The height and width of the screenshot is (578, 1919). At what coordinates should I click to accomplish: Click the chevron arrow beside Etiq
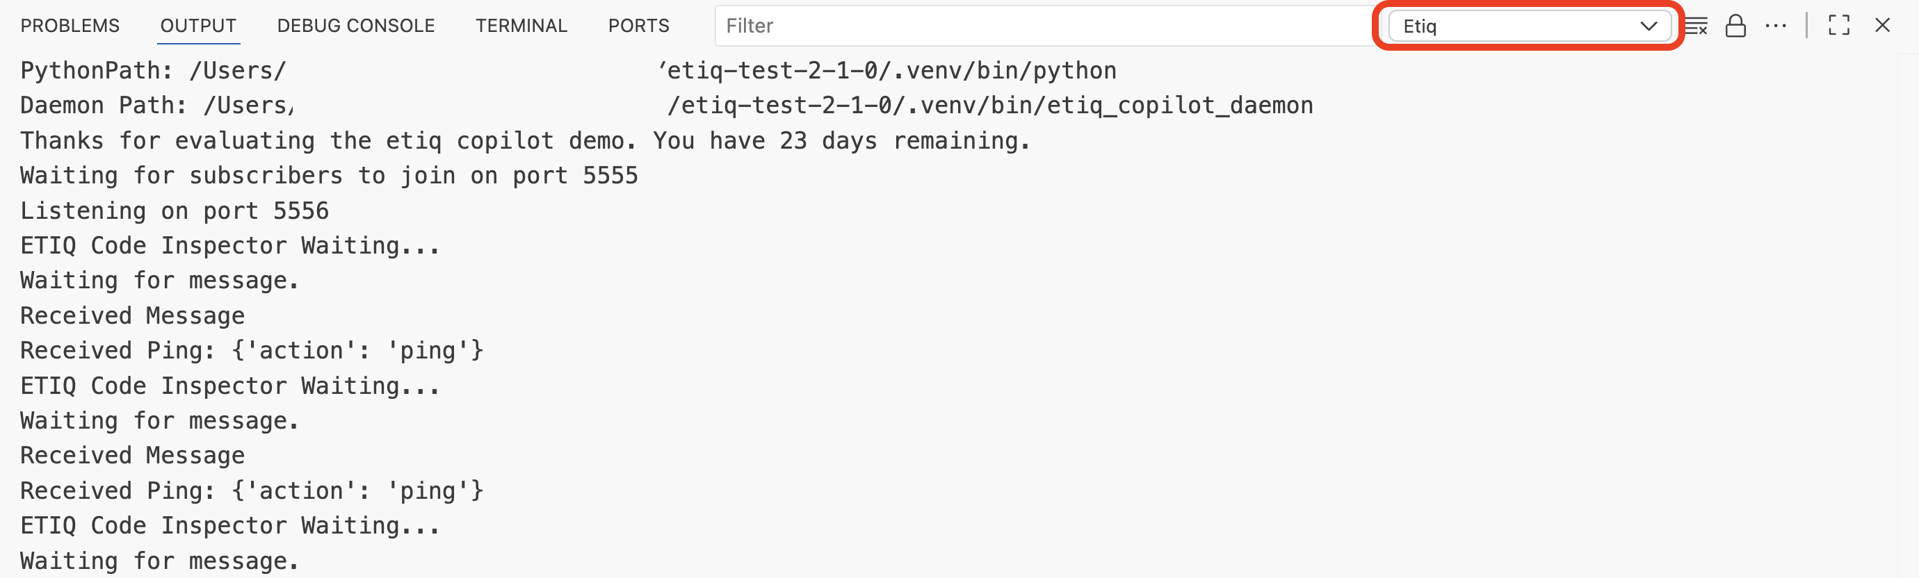[x=1649, y=26]
